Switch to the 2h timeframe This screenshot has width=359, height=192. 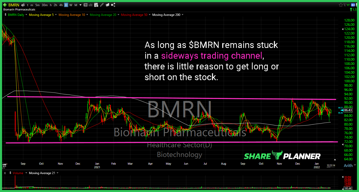coord(55,5)
